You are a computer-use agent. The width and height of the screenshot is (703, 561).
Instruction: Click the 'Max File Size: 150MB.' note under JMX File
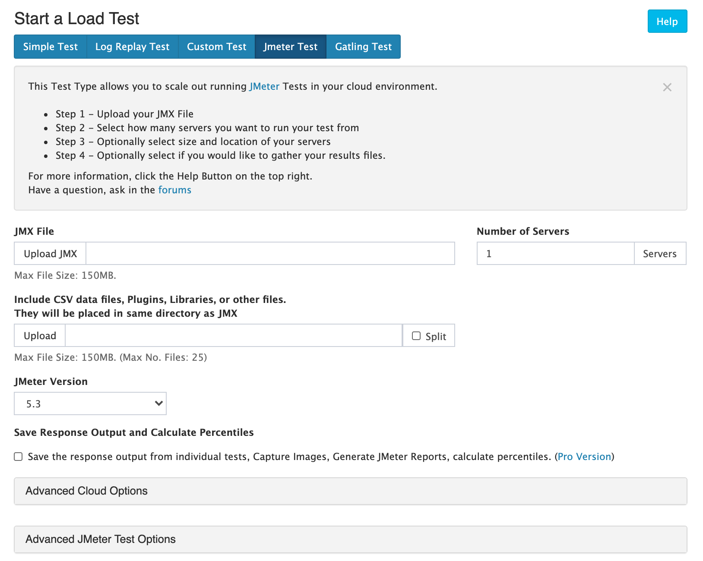[65, 275]
